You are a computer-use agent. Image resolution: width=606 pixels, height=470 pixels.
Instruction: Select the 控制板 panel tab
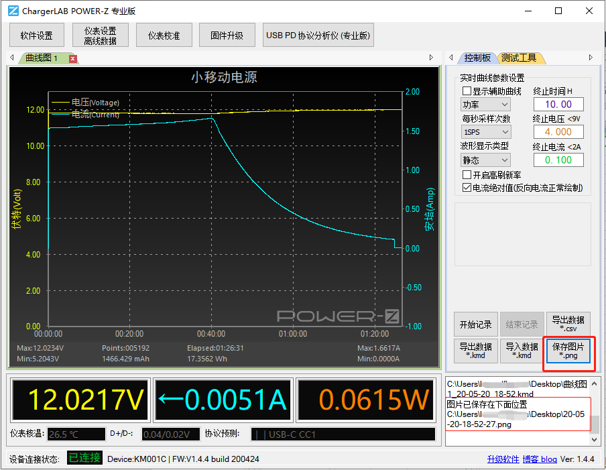point(477,58)
